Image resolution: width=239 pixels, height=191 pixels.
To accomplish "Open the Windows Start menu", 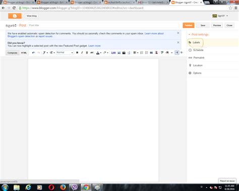I will [5, 187].
